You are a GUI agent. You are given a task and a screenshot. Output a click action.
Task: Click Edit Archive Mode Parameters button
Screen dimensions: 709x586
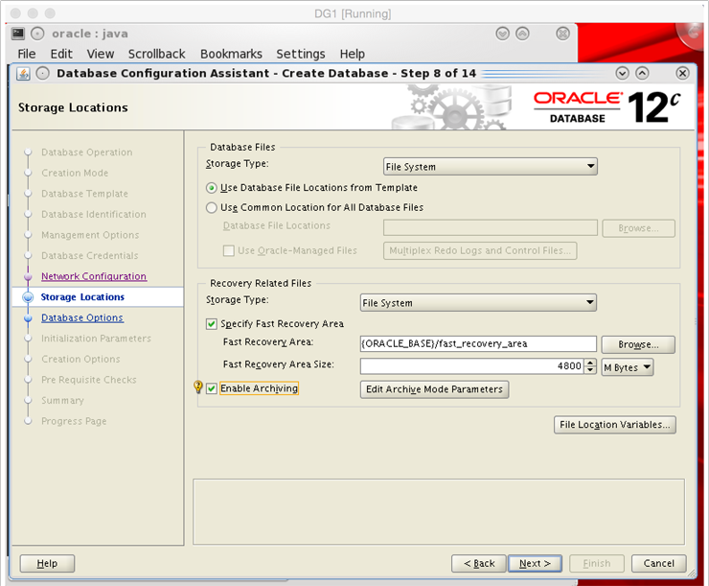click(434, 389)
